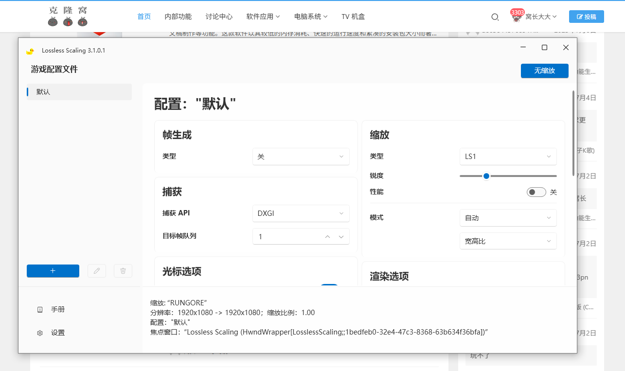Open the 手册 manual book icon

[x=40, y=310]
